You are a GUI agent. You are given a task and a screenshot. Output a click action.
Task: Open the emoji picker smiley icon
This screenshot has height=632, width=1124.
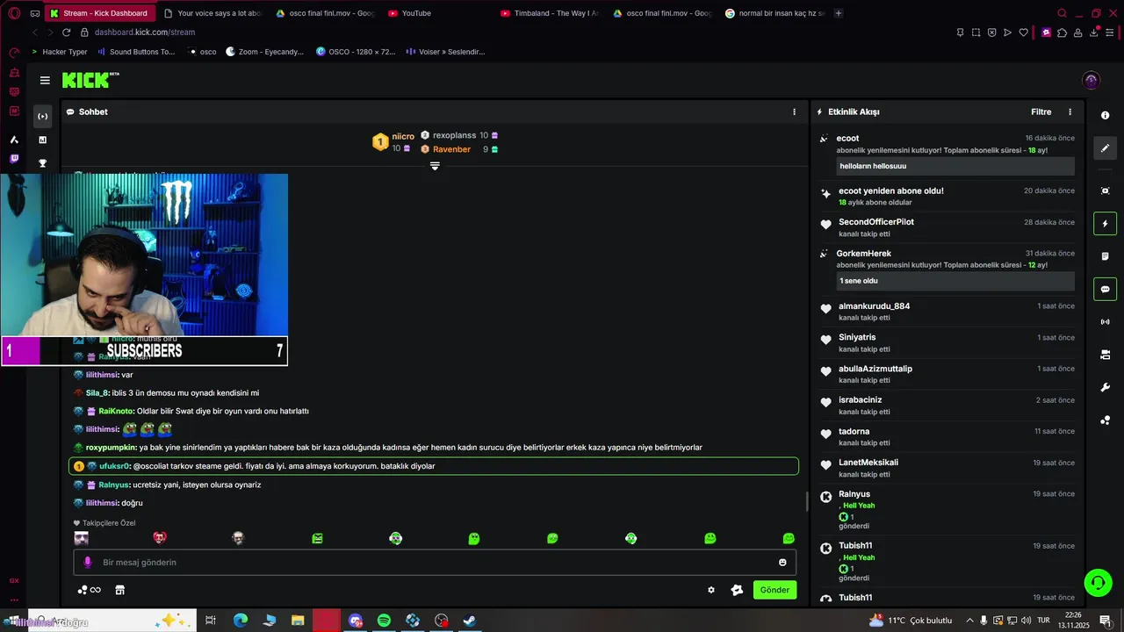[782, 563]
